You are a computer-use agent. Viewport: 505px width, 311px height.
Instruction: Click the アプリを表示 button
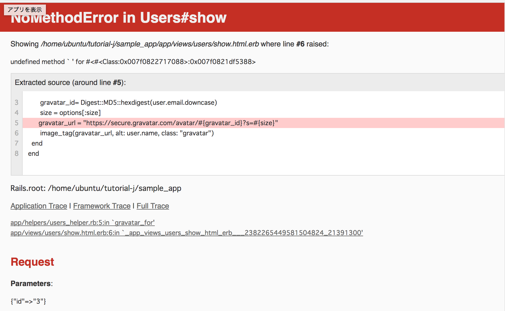[x=25, y=10]
